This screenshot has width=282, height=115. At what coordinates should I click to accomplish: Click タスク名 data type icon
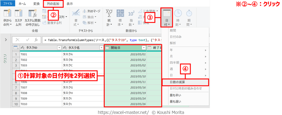[x=65, y=48]
